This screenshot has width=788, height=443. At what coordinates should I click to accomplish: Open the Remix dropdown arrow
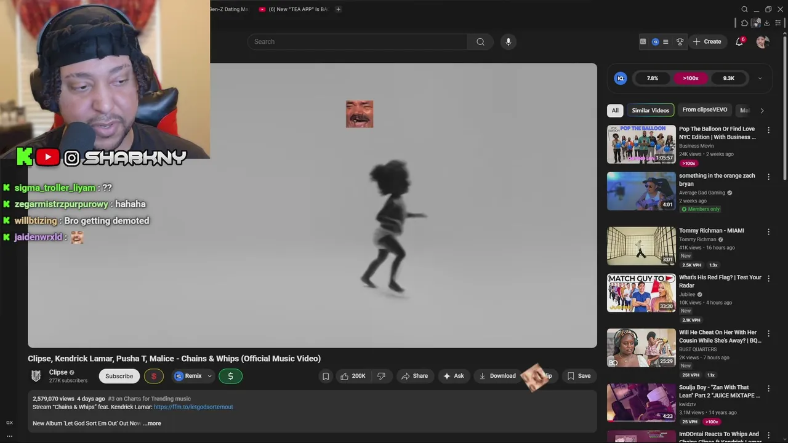point(209,376)
